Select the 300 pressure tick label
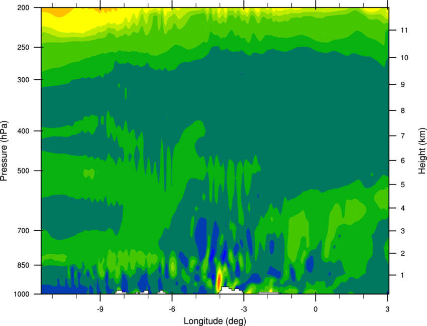427x326 pixels. [23, 80]
